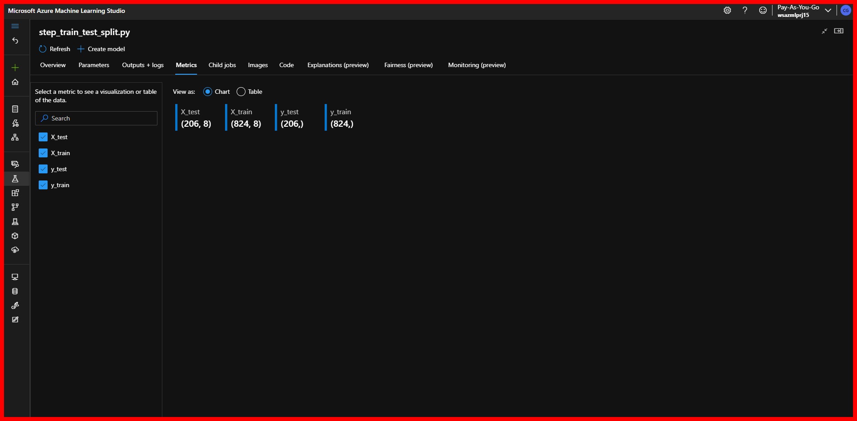Image resolution: width=857 pixels, height=421 pixels.
Task: Open the Designer icon in sidebar
Action: pos(15,137)
